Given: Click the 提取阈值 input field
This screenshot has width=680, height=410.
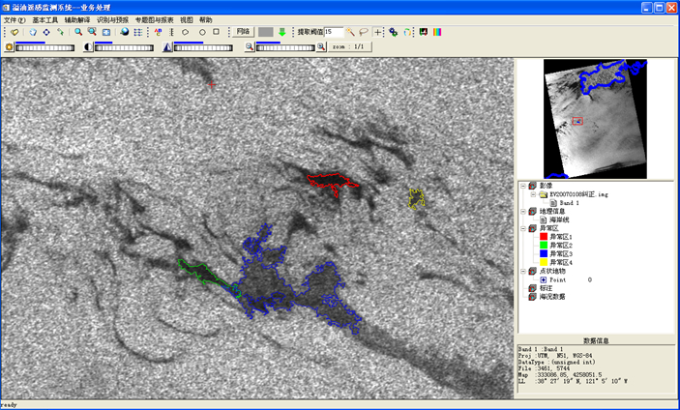Looking at the screenshot, I should point(334,32).
